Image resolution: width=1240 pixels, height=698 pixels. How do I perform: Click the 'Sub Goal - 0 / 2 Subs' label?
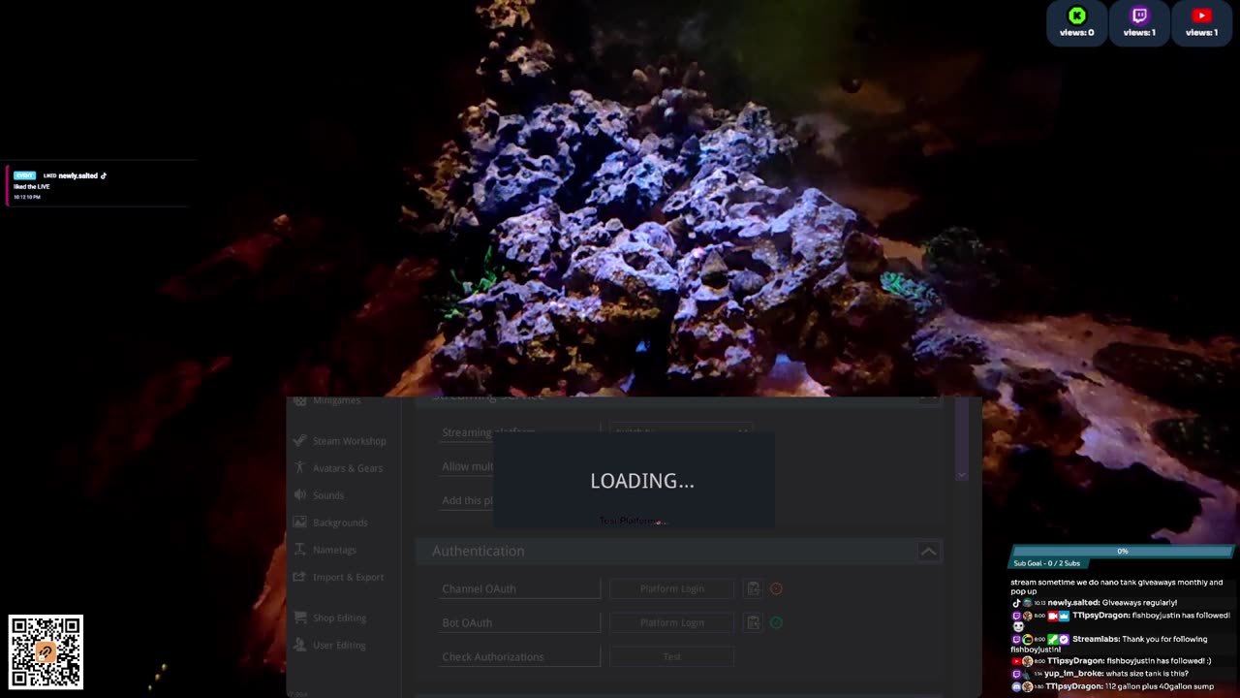coord(1046,563)
